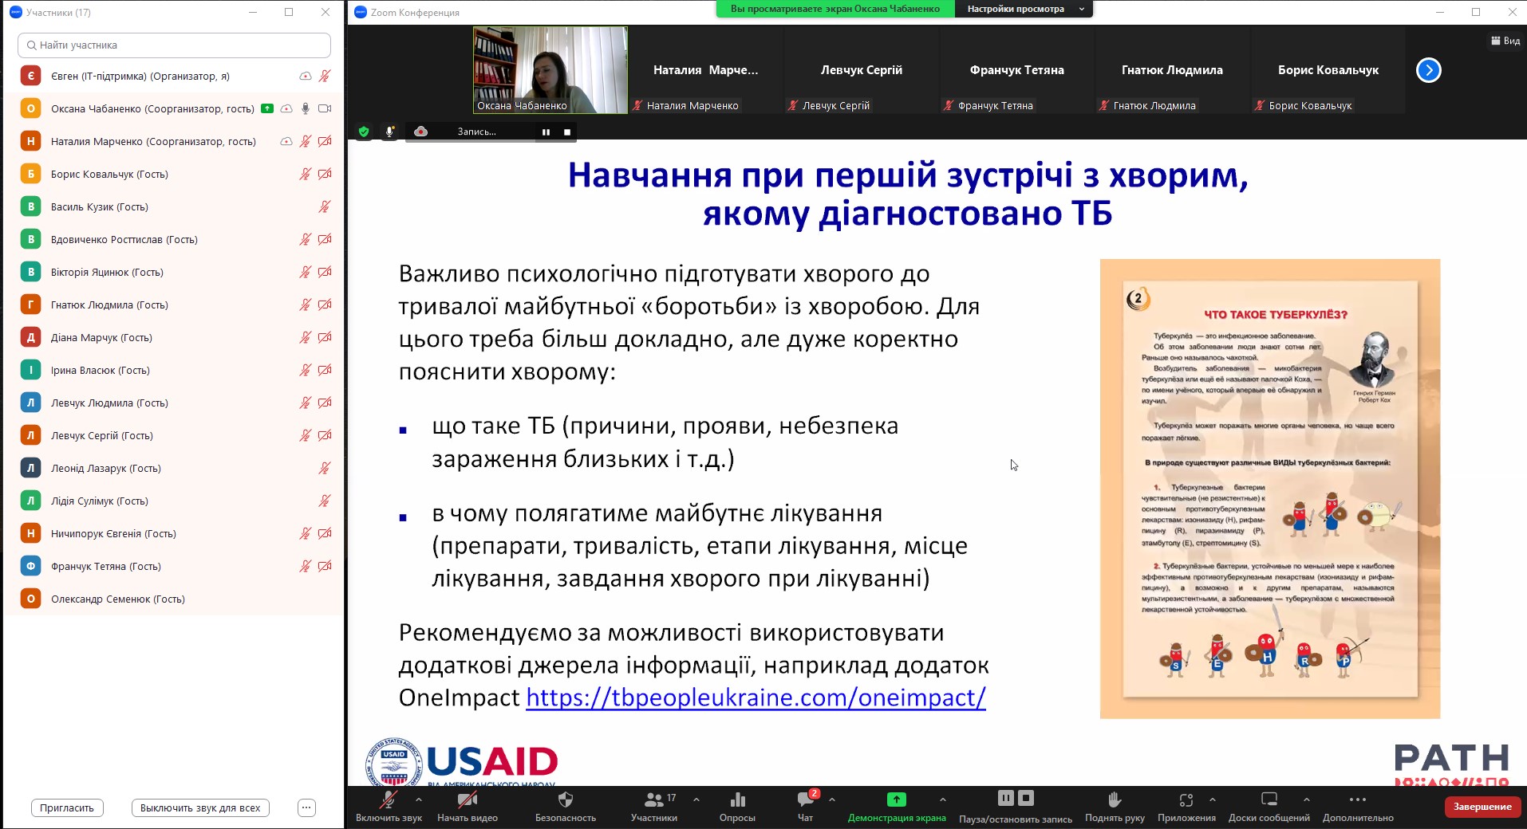This screenshot has height=829, width=1527.
Task: Open the tbpeopleukraine.com oneimpact link
Action: [756, 697]
